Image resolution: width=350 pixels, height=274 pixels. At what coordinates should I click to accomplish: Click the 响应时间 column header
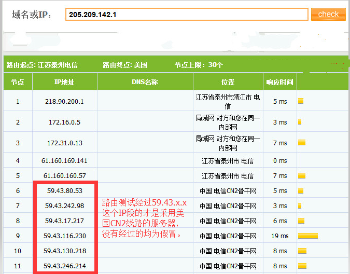279,82
